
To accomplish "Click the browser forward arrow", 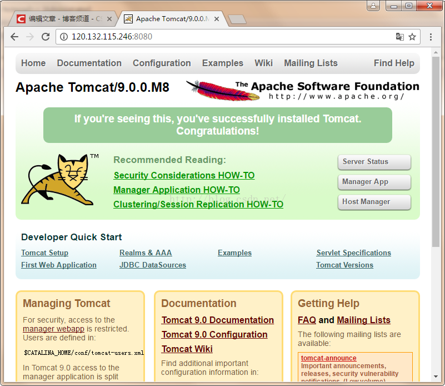I will tap(30, 37).
